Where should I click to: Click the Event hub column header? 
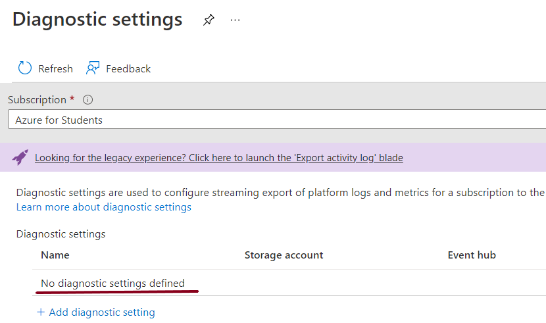pyautogui.click(x=472, y=255)
